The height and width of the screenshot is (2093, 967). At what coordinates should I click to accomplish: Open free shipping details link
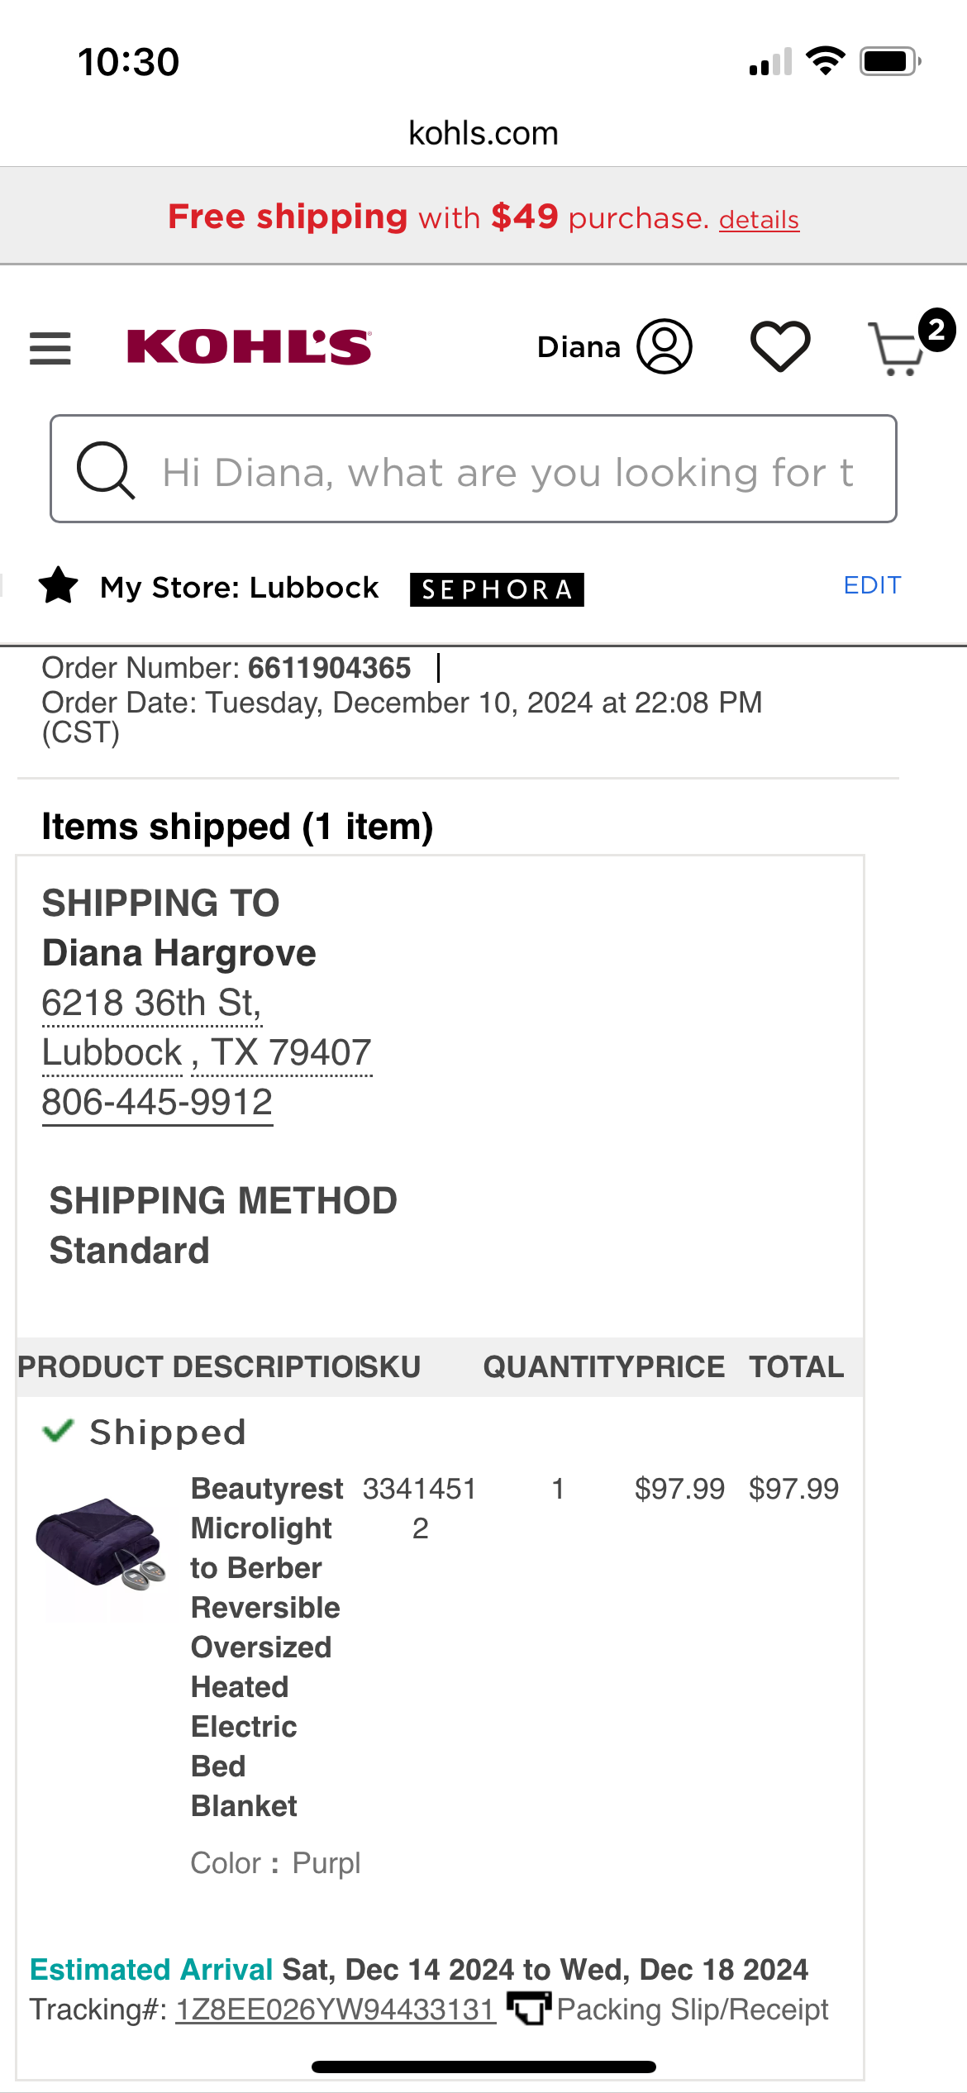pos(759,220)
